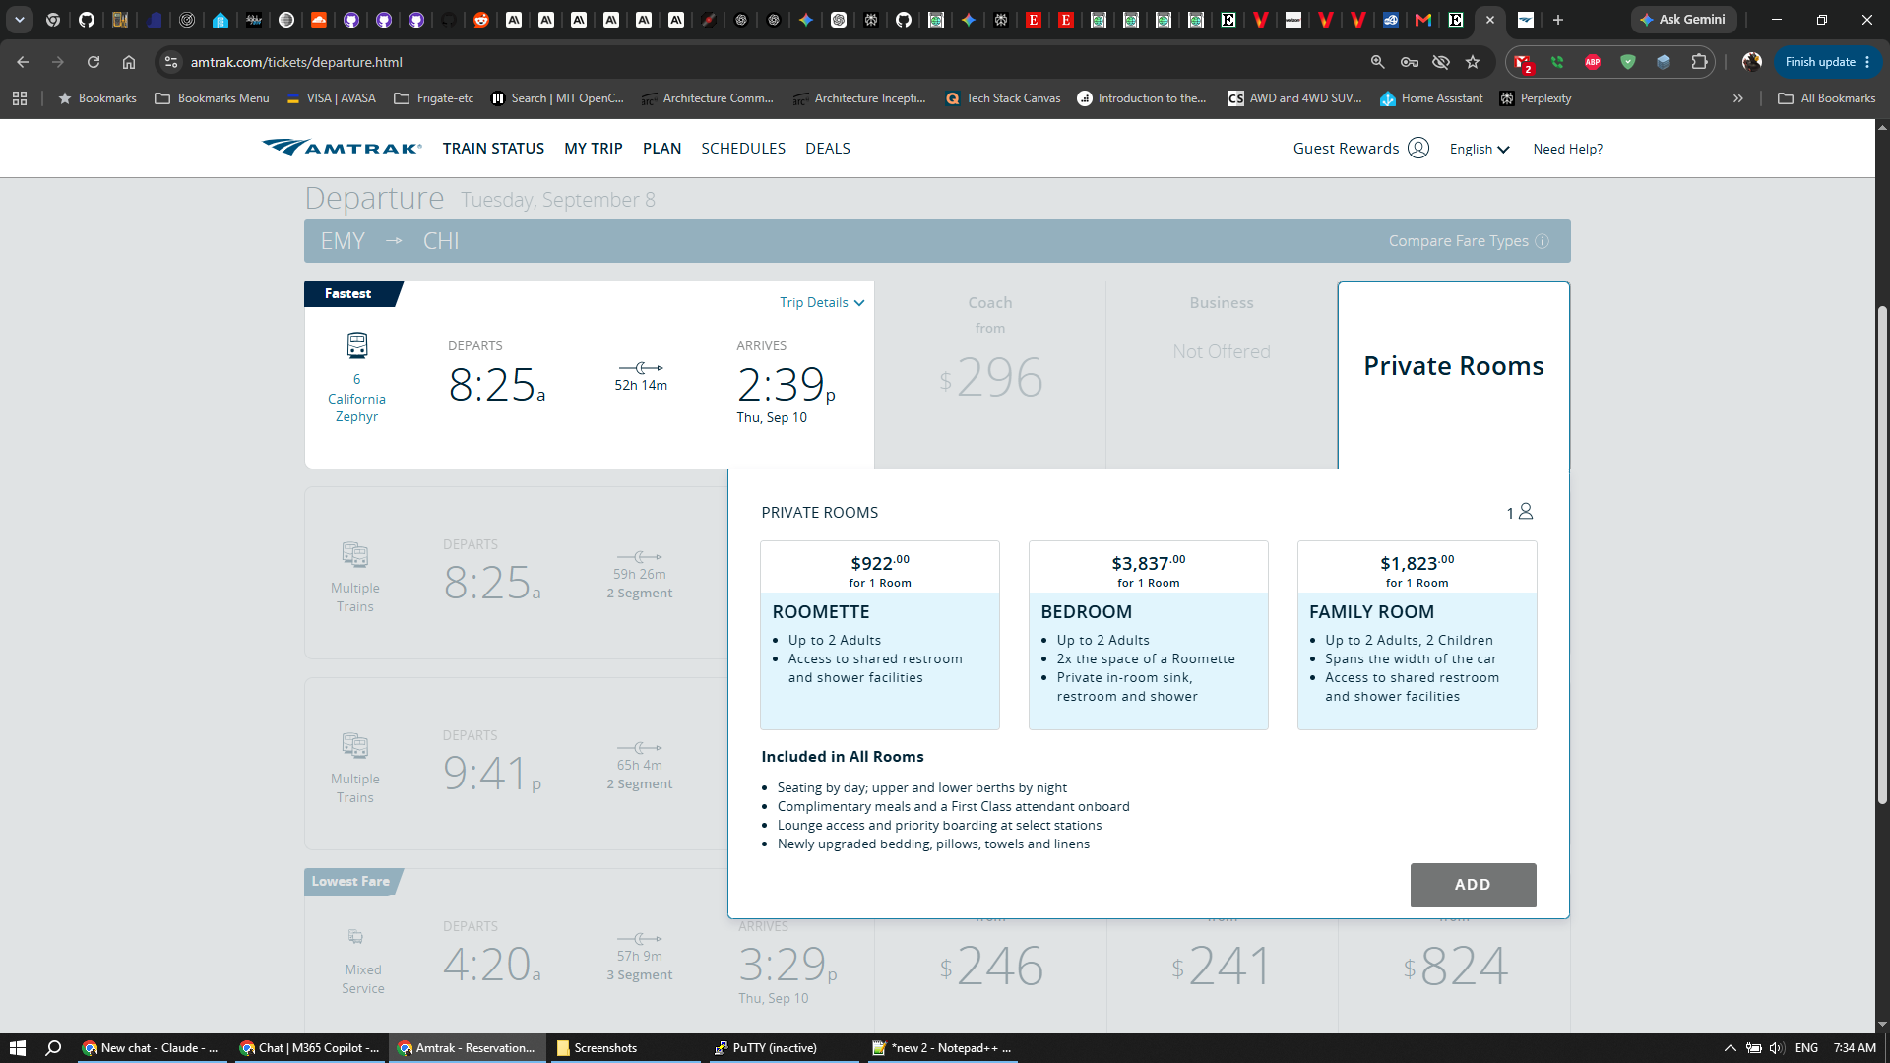Open the zoom control in address bar
This screenshot has height=1063, width=1890.
pos(1377,62)
